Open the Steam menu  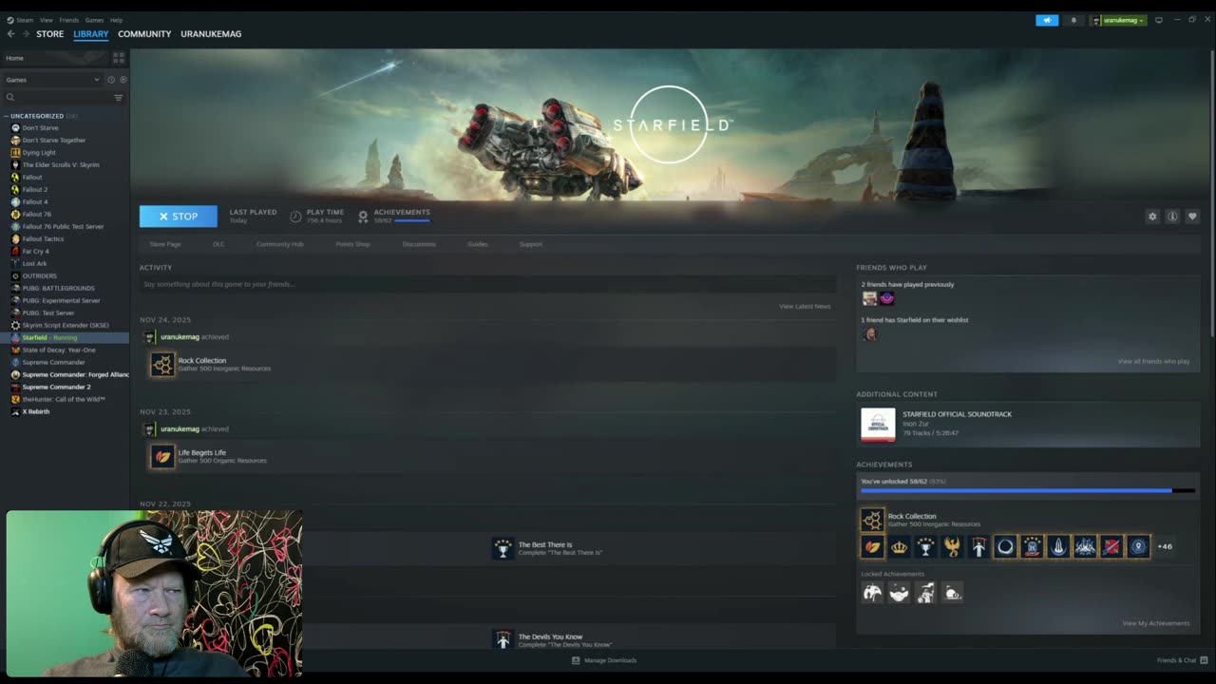(x=20, y=20)
